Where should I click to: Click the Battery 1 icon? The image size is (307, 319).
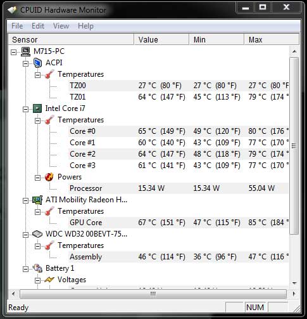pyautogui.click(x=38, y=268)
